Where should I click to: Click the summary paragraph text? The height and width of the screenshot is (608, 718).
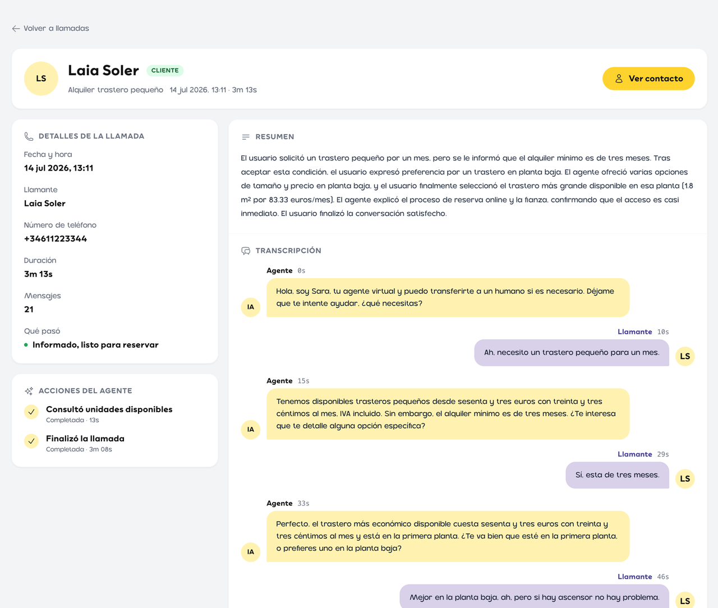pyautogui.click(x=467, y=186)
